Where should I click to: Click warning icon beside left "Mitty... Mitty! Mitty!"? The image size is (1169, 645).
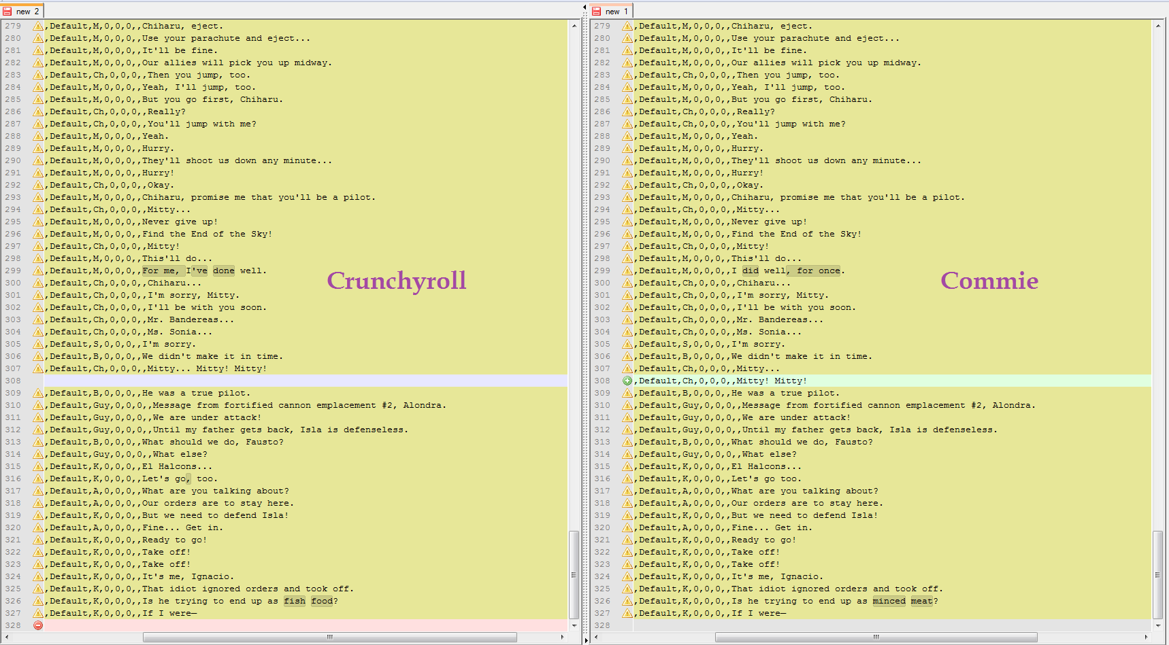coord(38,368)
